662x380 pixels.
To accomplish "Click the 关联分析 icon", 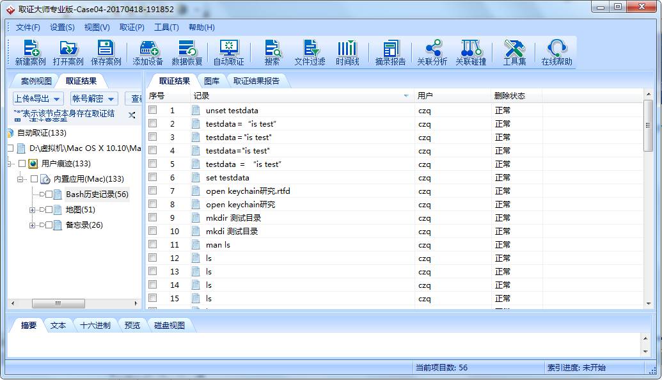I will pyautogui.click(x=432, y=49).
